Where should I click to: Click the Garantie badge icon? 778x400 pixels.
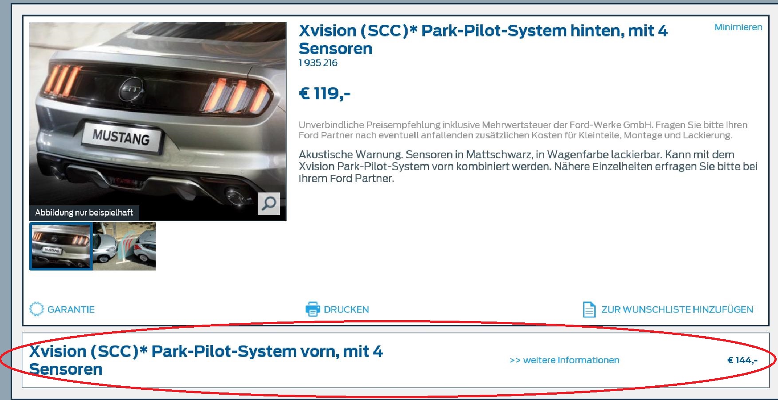tap(36, 309)
